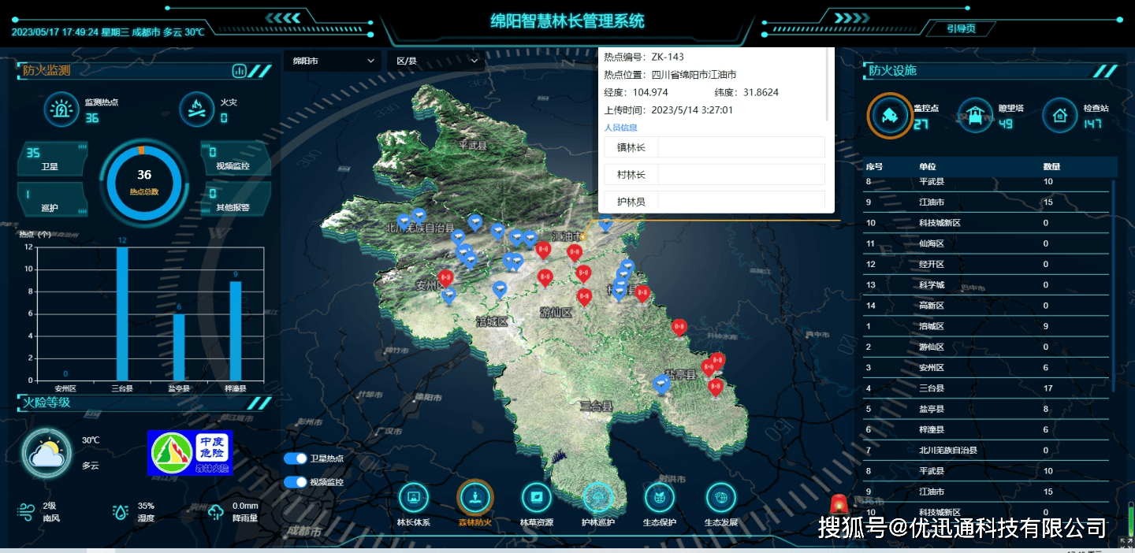Open the 区/县 district dropdown
The width and height of the screenshot is (1135, 553).
click(436, 61)
